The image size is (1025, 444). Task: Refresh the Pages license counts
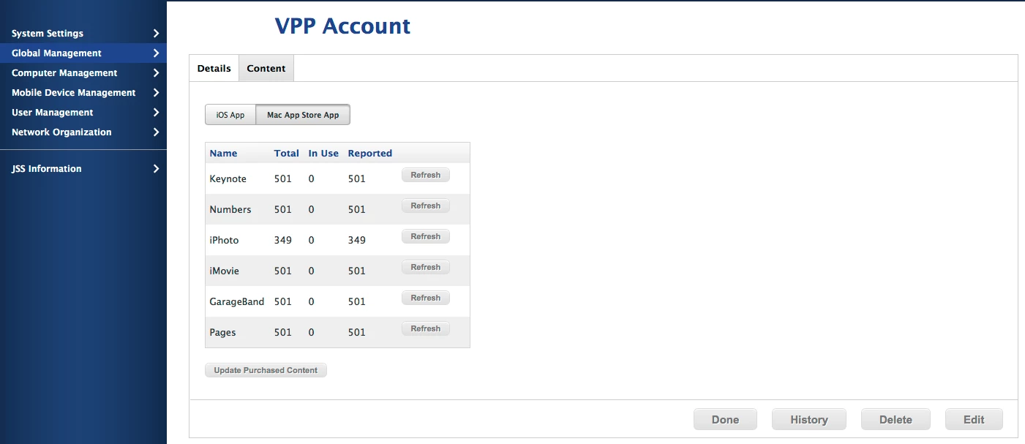[x=426, y=329]
